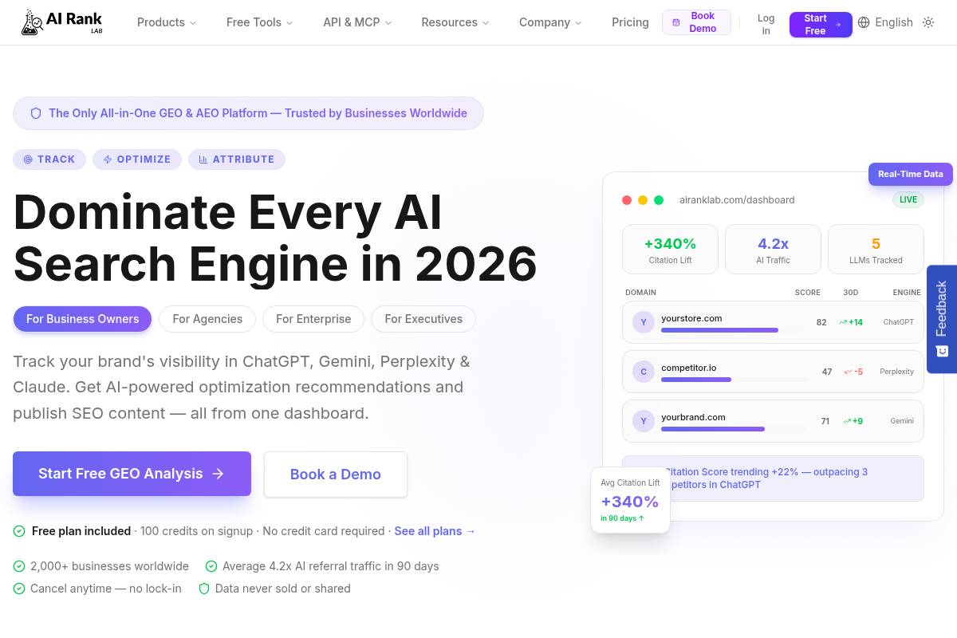Select the For Executives tab

[x=423, y=319]
